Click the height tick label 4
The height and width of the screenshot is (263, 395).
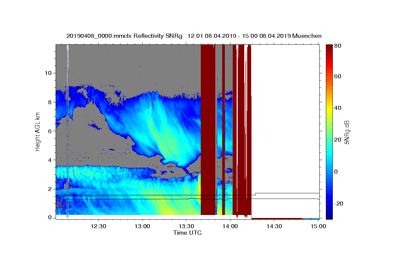50,160
